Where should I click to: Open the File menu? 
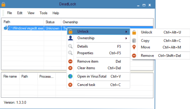pyautogui.click(x=9, y=13)
